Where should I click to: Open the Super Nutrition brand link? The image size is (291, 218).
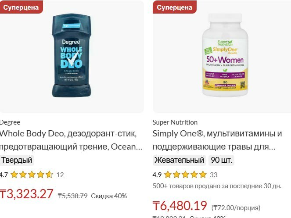[x=175, y=122]
